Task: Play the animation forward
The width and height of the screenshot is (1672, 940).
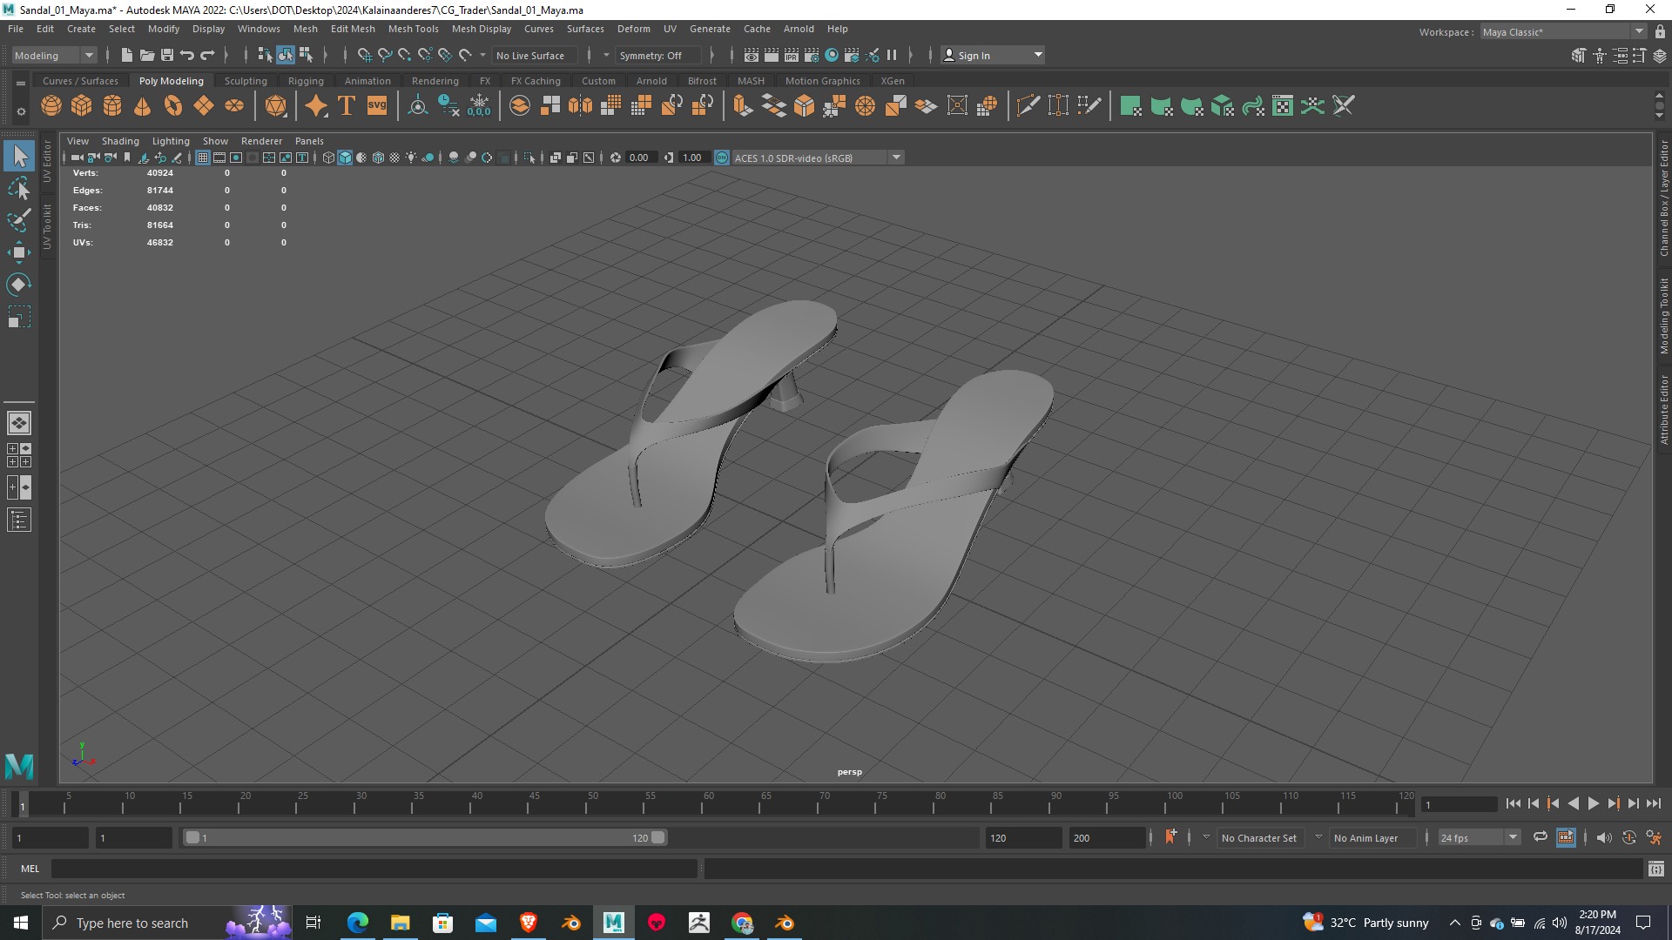Action: (x=1593, y=804)
